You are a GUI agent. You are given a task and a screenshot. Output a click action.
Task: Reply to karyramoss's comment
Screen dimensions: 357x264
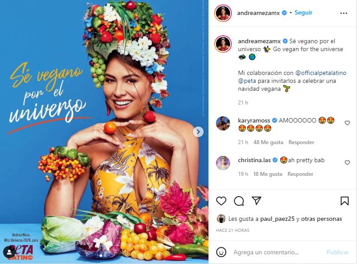pos(301,142)
